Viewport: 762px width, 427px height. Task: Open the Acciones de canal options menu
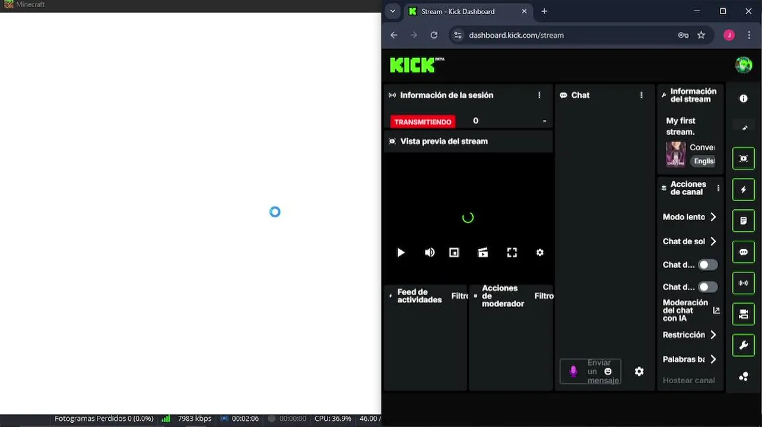718,188
